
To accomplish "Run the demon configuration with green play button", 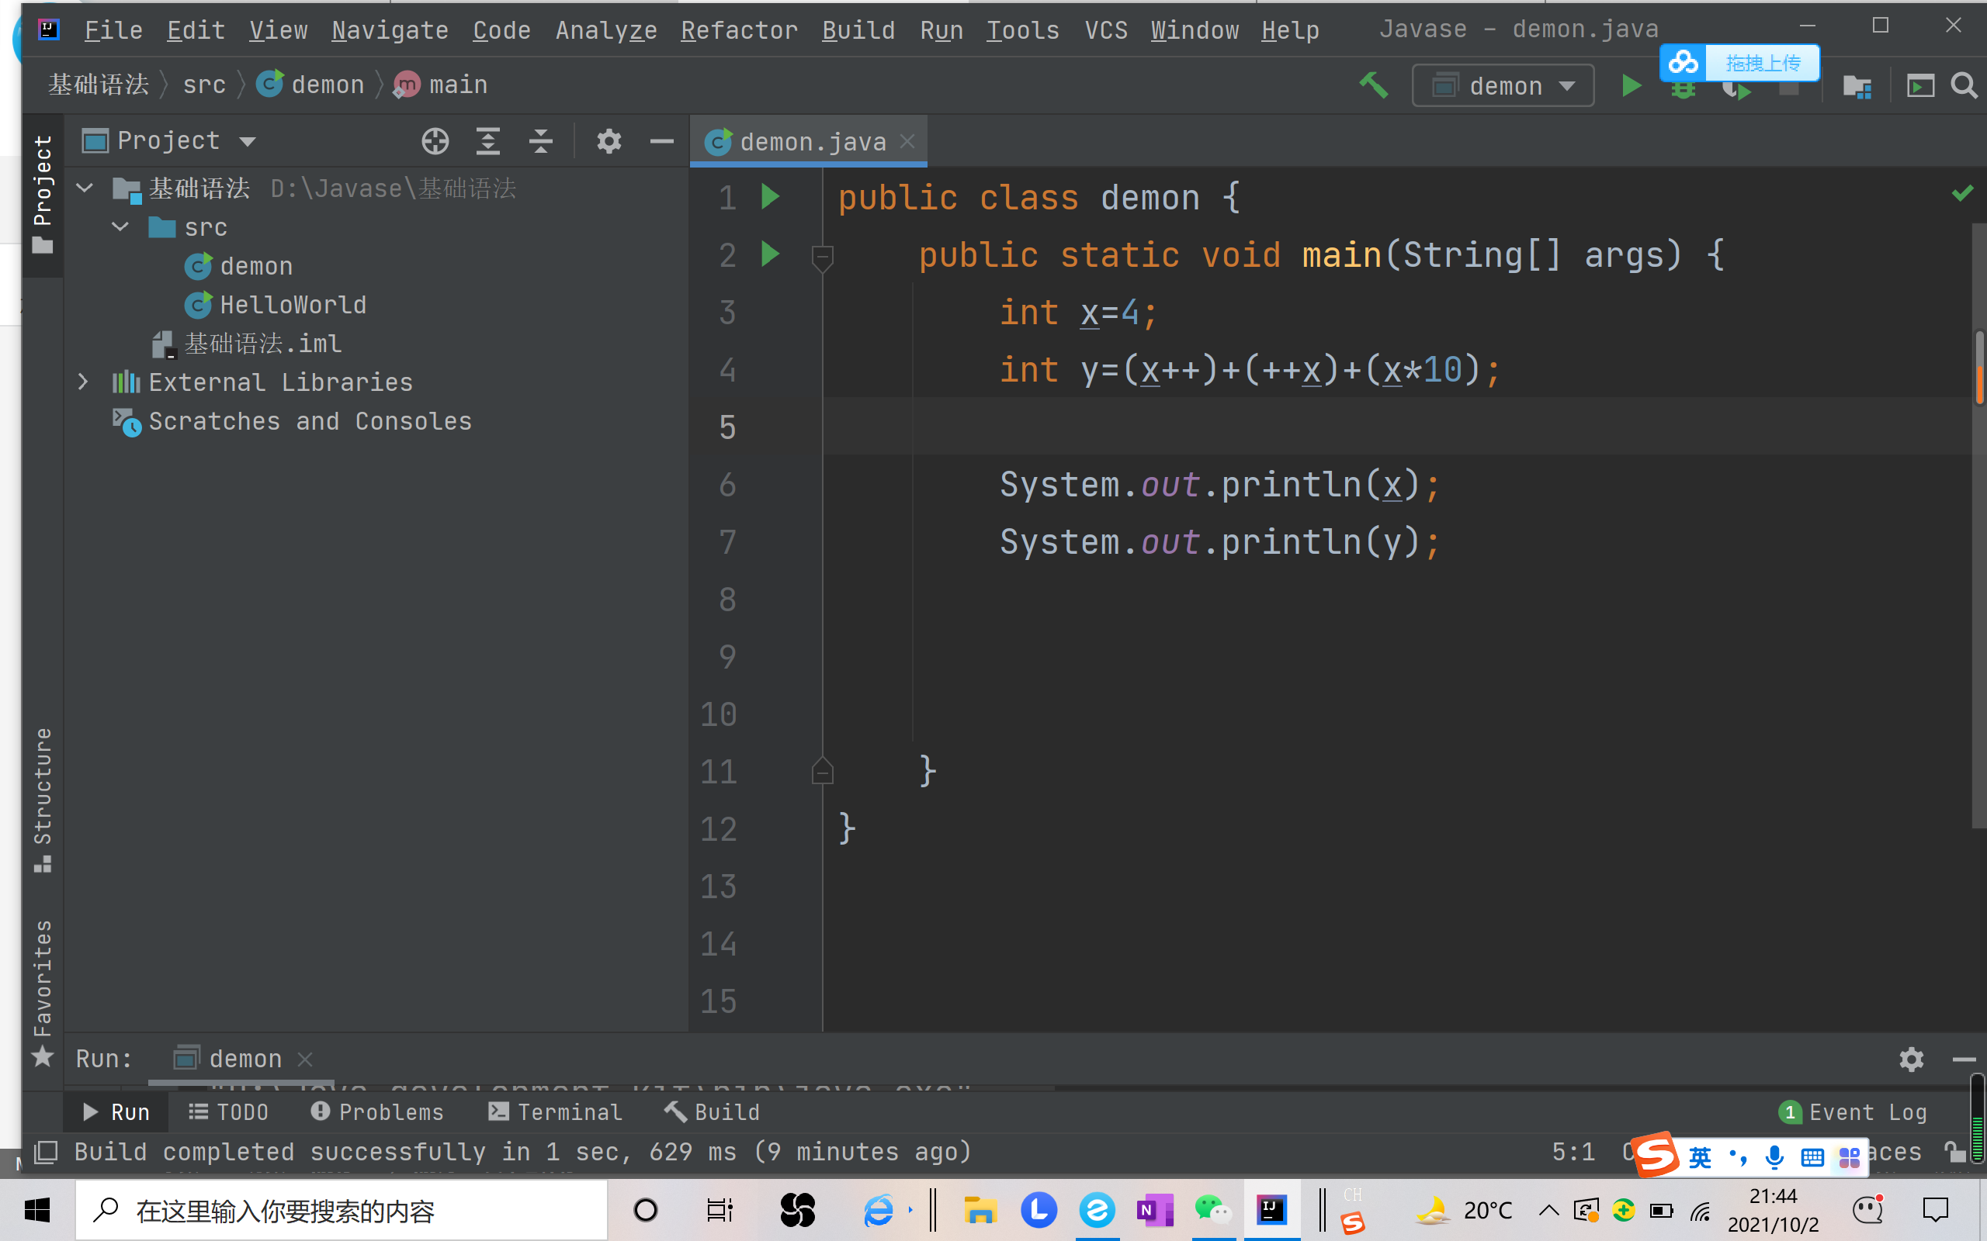I will [1631, 85].
